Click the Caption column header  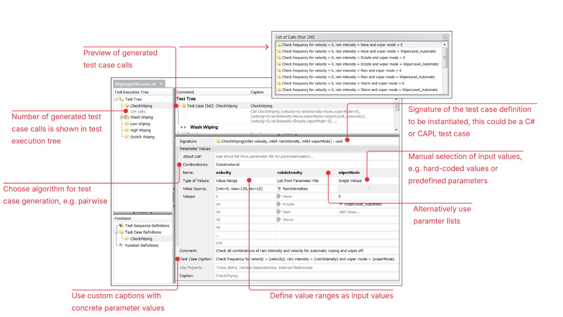257,92
